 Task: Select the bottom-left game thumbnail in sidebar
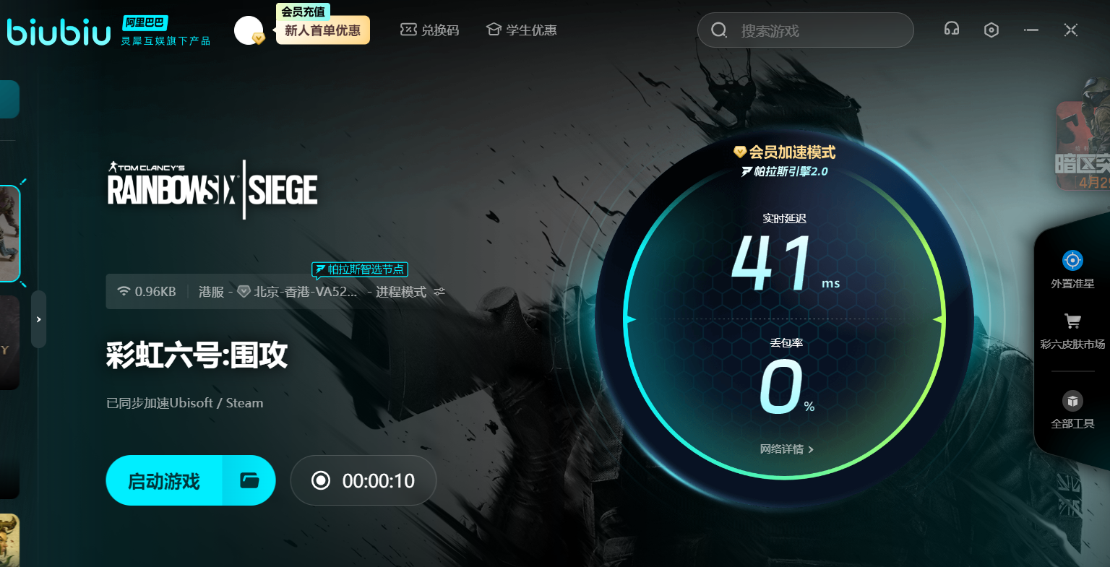[x=9, y=540]
